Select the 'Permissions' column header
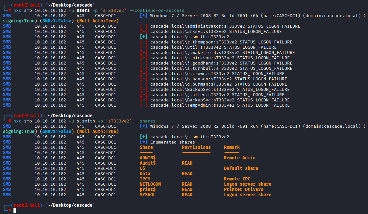The width and height of the screenshot is (368, 214). click(196, 147)
